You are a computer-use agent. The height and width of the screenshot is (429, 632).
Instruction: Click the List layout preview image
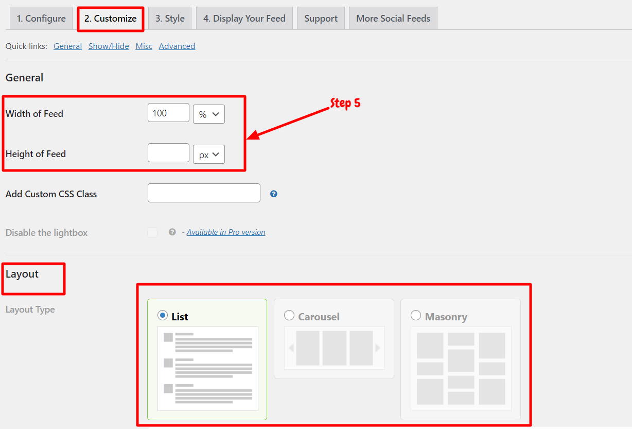[208, 368]
